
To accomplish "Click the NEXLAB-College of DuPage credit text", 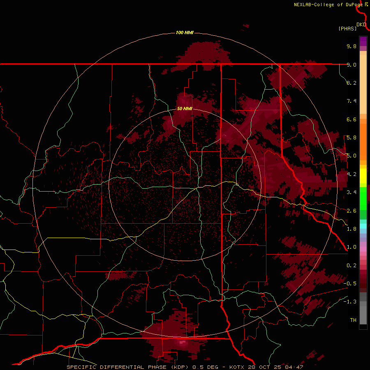I will (328, 5).
